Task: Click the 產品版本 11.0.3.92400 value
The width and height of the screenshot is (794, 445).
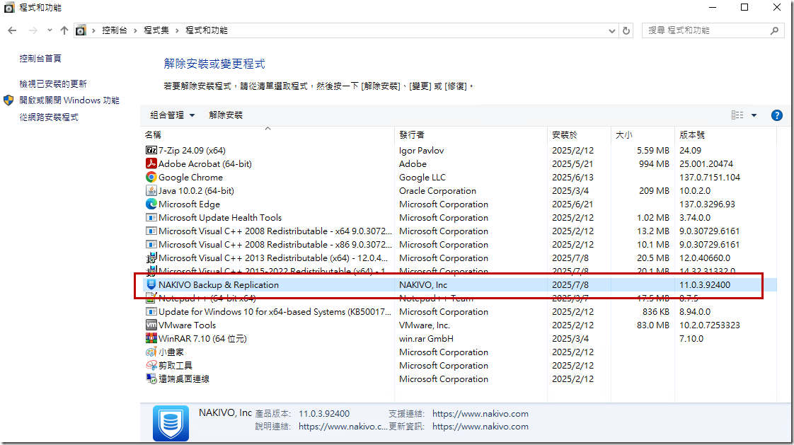Action: tap(324, 414)
